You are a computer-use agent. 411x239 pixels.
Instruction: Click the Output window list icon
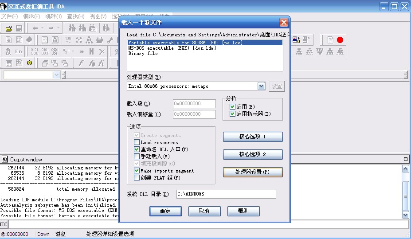[4, 159]
